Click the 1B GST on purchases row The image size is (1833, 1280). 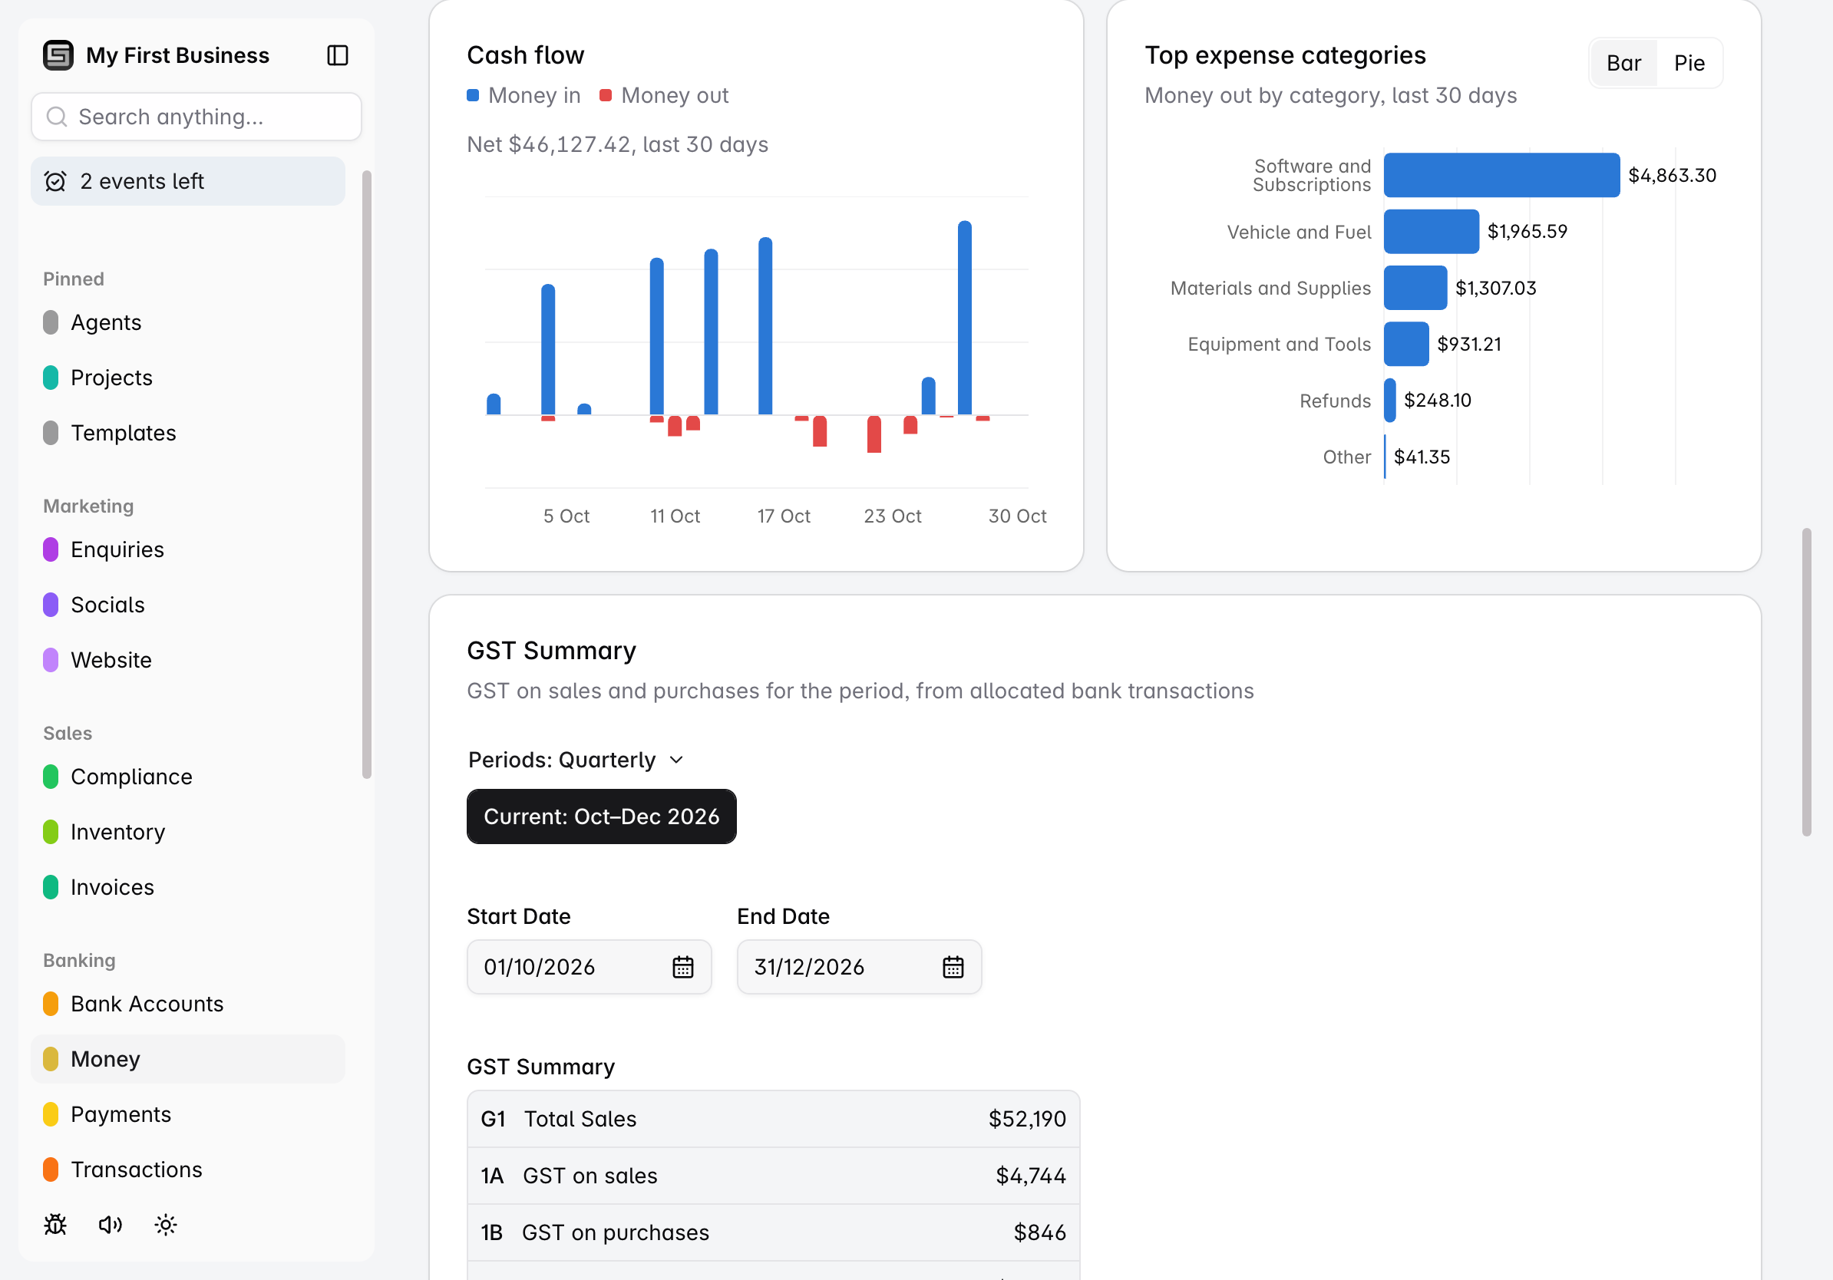click(x=773, y=1232)
